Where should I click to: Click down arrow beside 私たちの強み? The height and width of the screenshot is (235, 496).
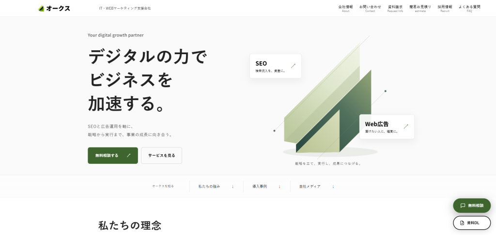coord(233,186)
